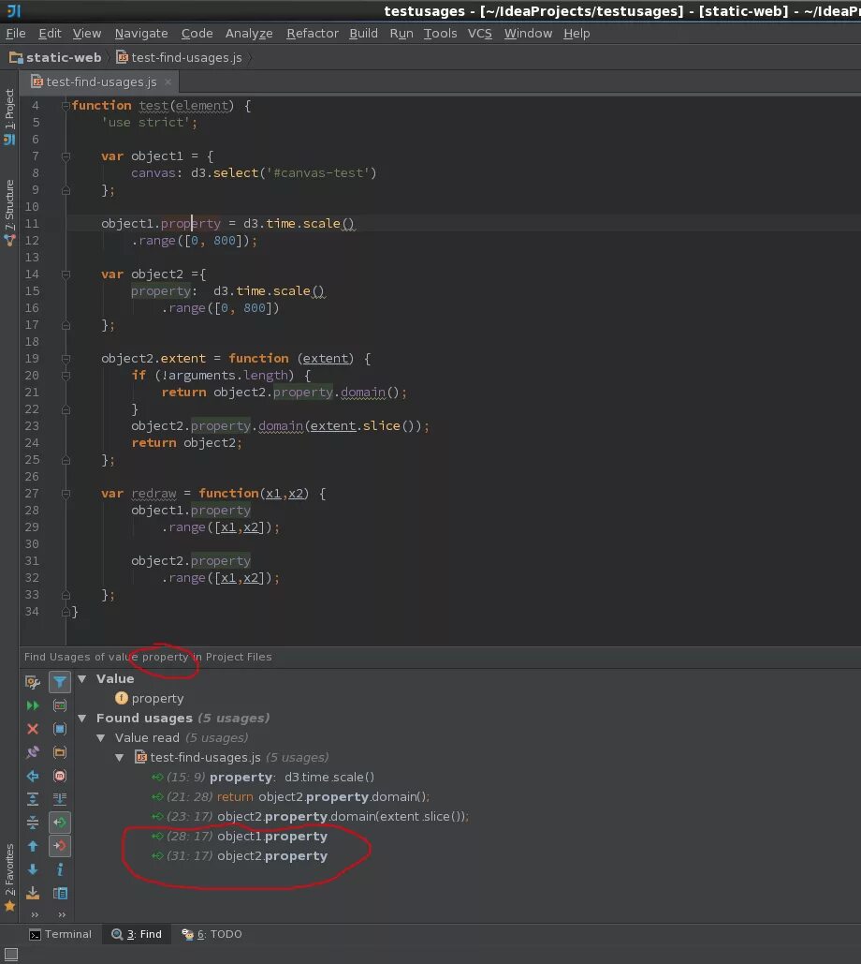The width and height of the screenshot is (861, 964).
Task: Click the Favorites star icon
Action: 9,906
